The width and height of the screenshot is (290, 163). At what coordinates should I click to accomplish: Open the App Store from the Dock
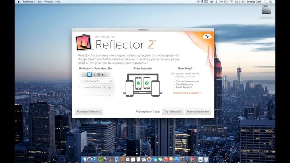pos(176,159)
